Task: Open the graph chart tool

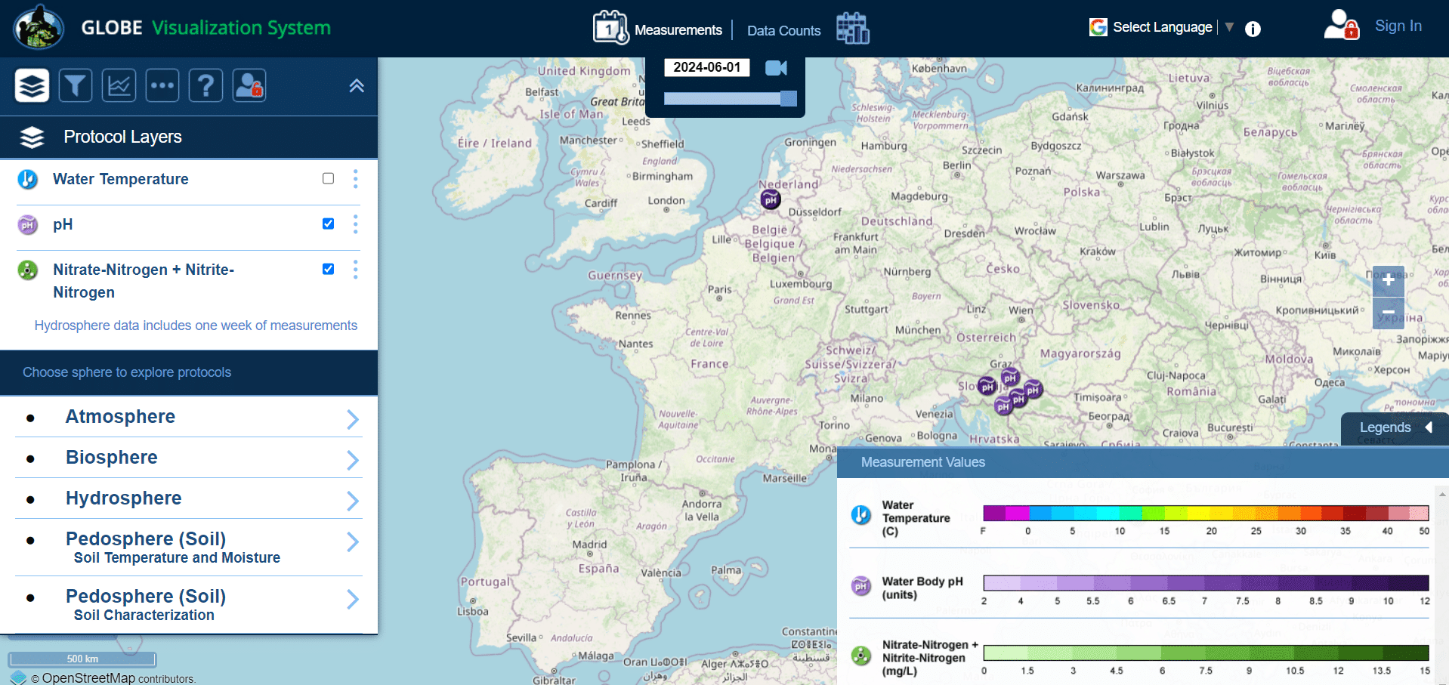Action: [119, 85]
